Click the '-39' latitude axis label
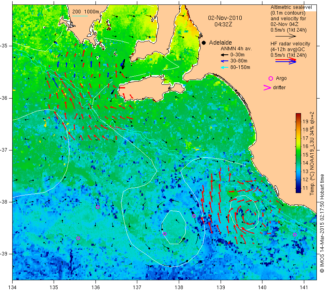The height and width of the screenshot is (292, 325). click(x=4, y=254)
